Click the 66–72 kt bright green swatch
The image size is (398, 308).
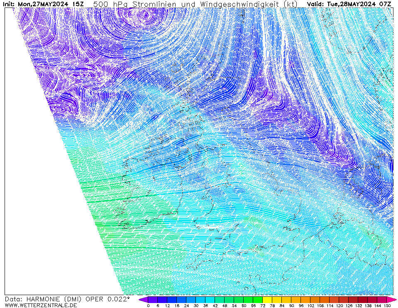click(x=258, y=300)
